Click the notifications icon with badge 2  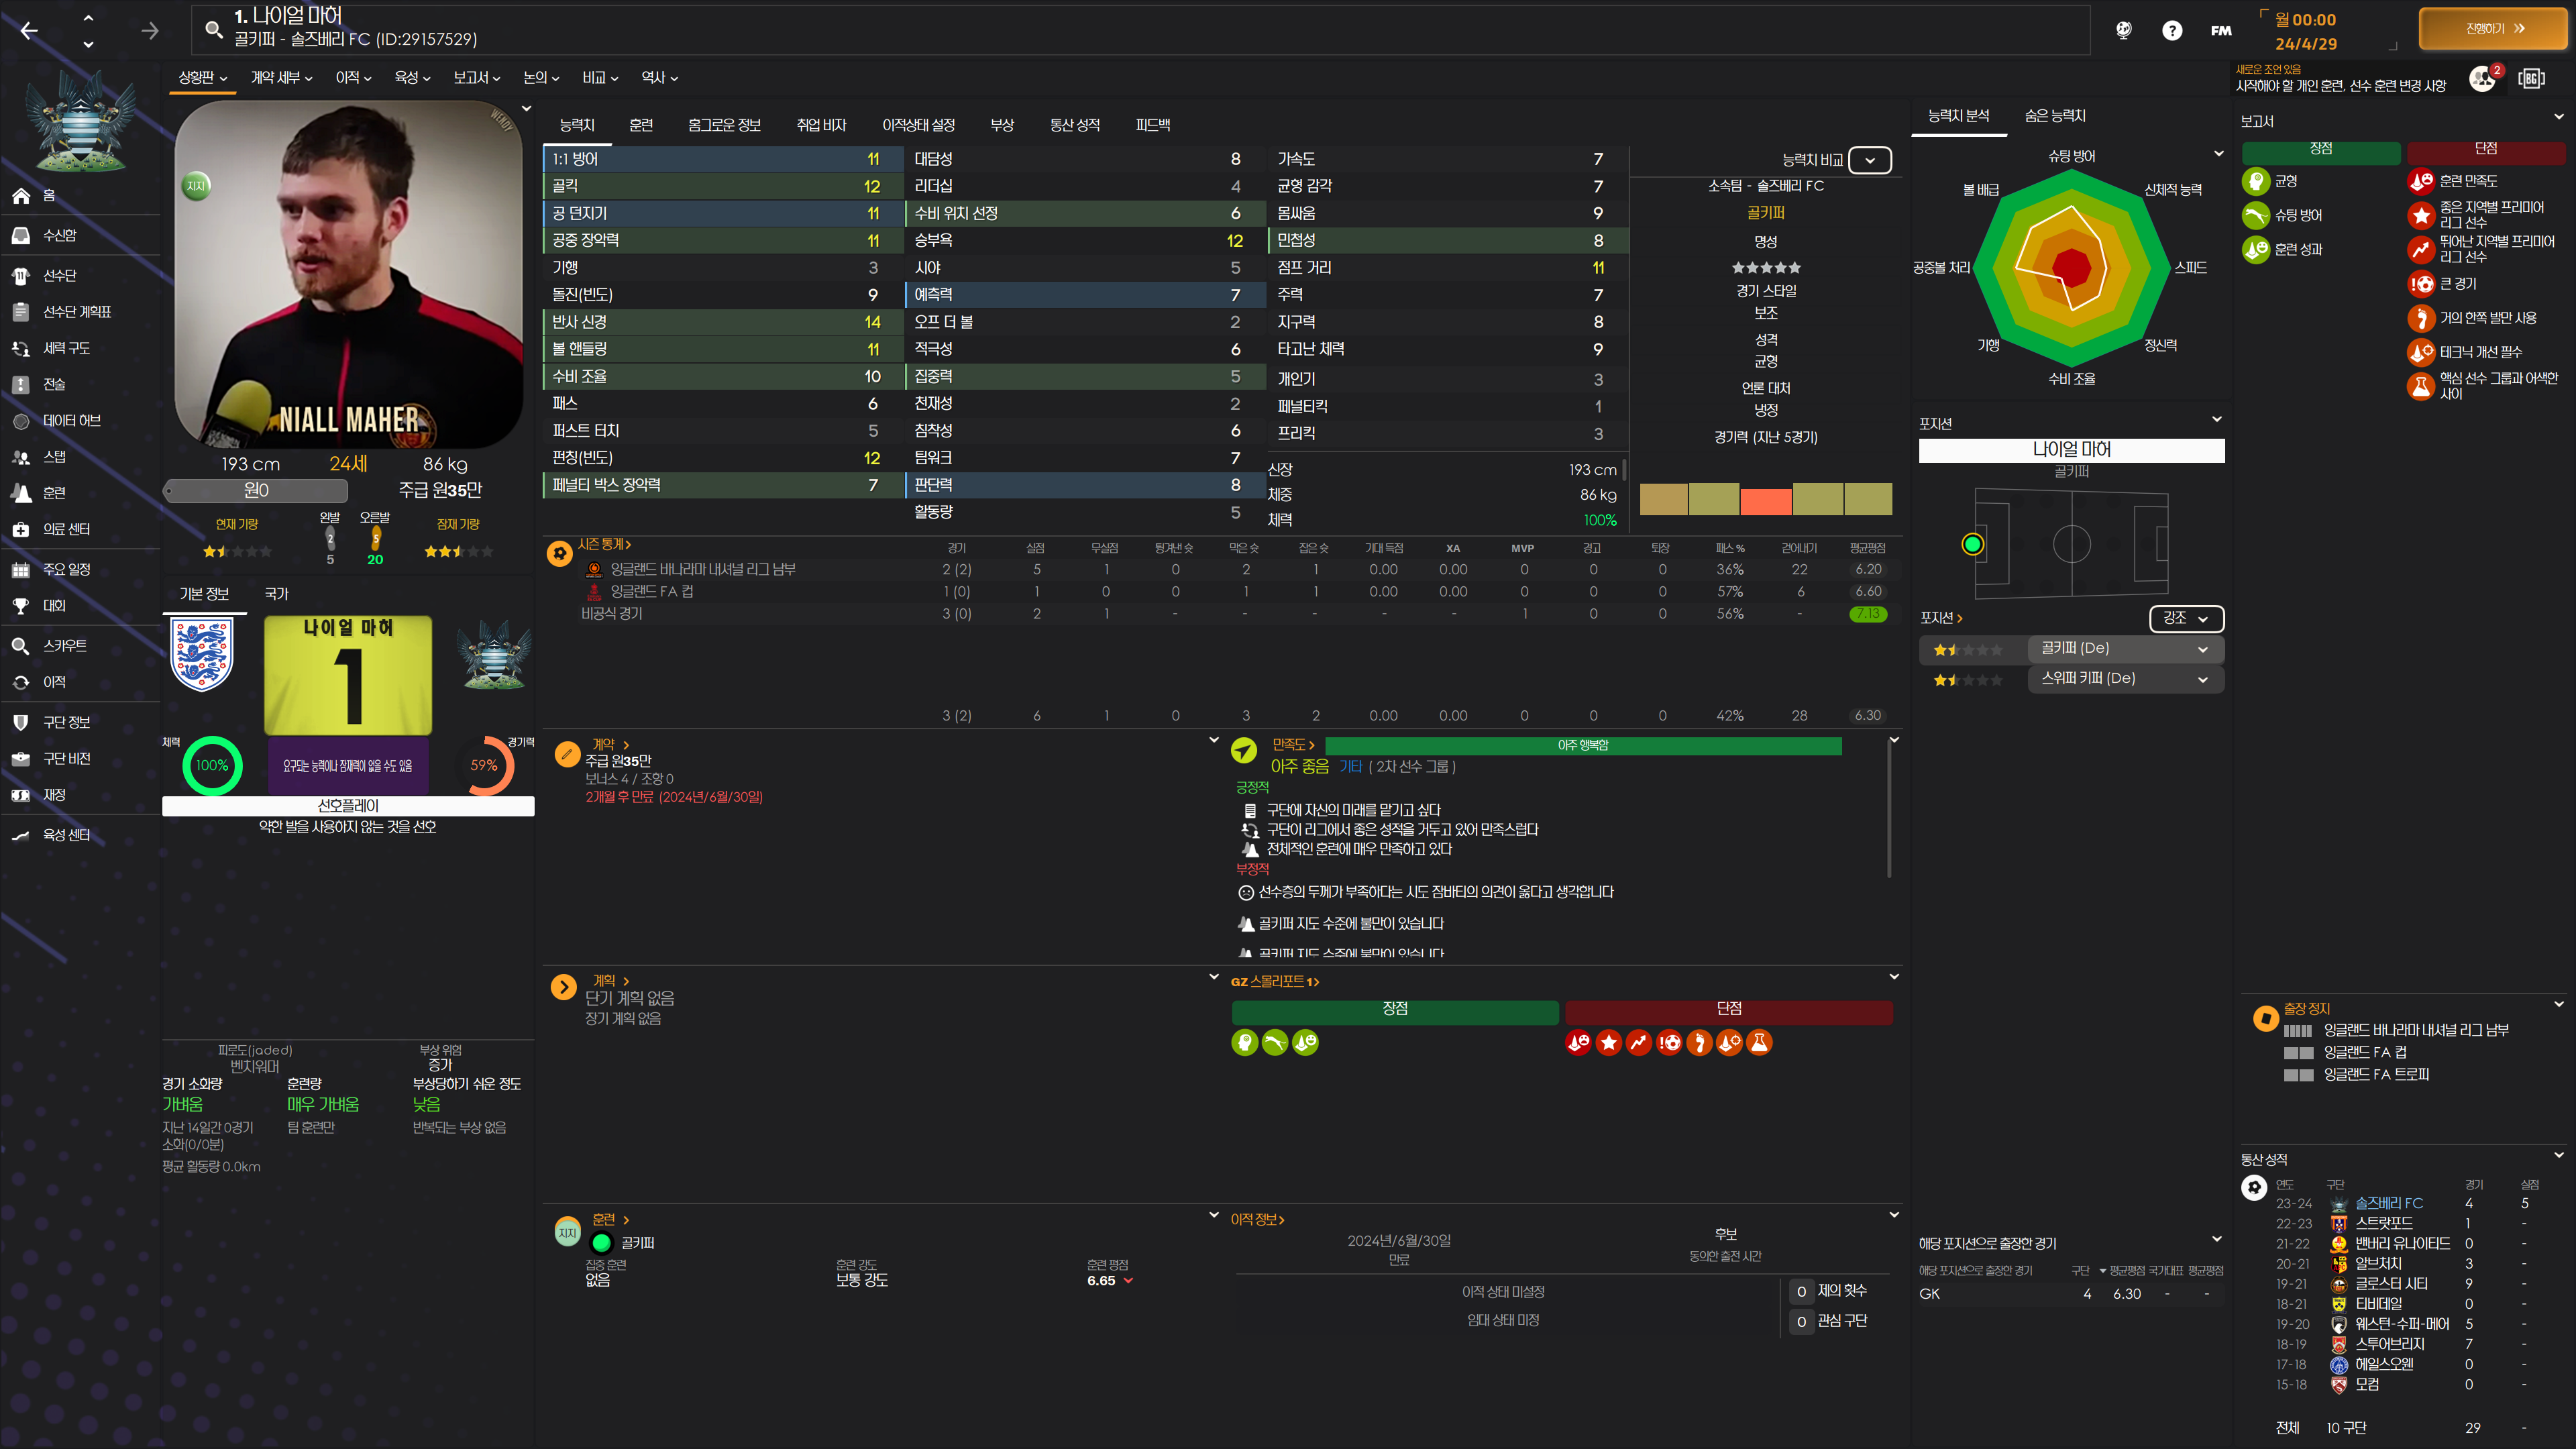click(x=2482, y=78)
